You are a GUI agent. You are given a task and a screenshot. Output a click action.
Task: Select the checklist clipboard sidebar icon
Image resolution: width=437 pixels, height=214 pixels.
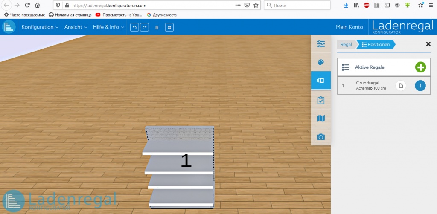click(x=320, y=100)
